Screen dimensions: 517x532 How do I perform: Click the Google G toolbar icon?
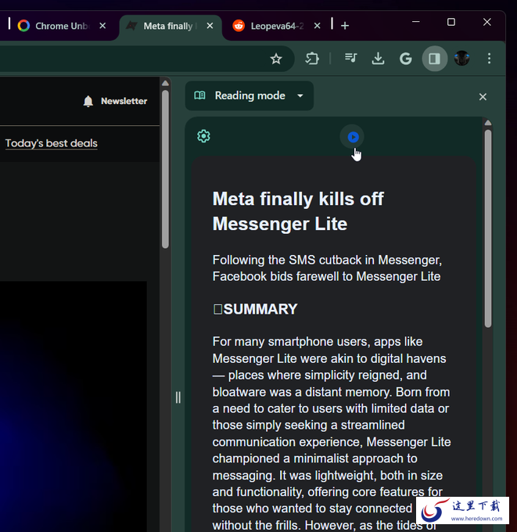click(406, 59)
